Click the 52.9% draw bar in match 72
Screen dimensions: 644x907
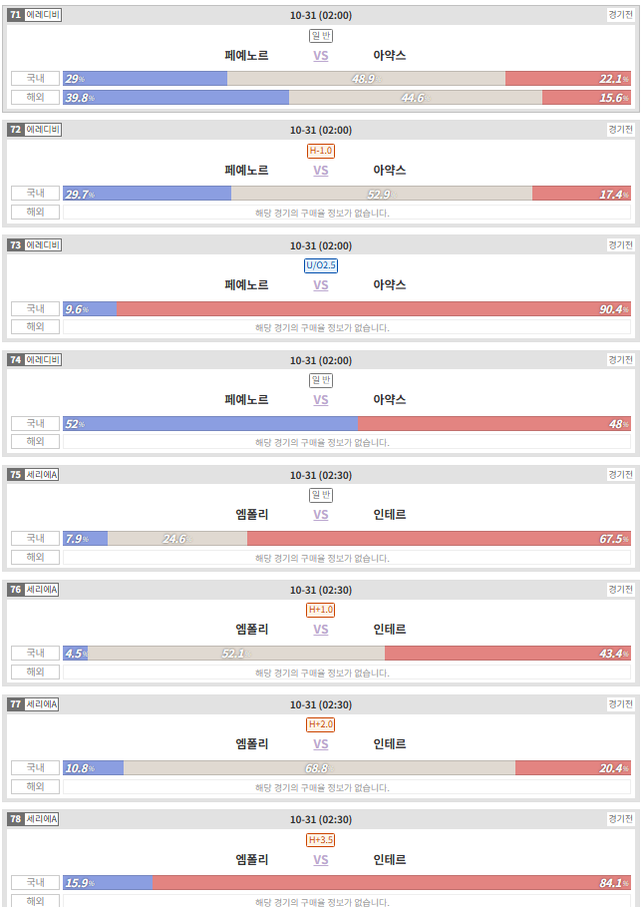click(382, 194)
